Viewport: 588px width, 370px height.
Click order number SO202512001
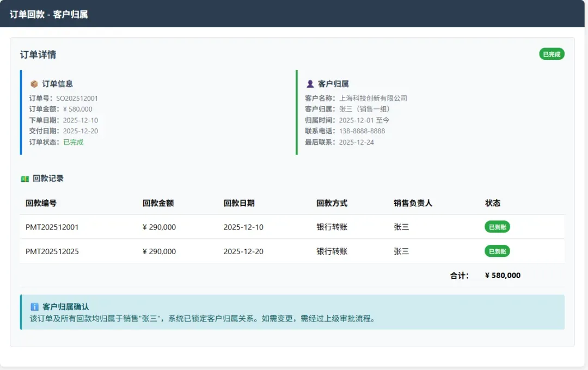(x=77, y=98)
